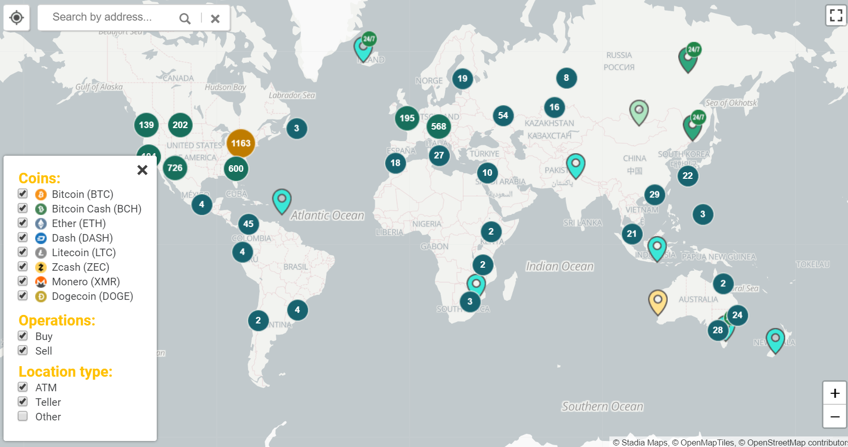Click the Ether coin icon
The image size is (848, 447).
click(x=41, y=223)
